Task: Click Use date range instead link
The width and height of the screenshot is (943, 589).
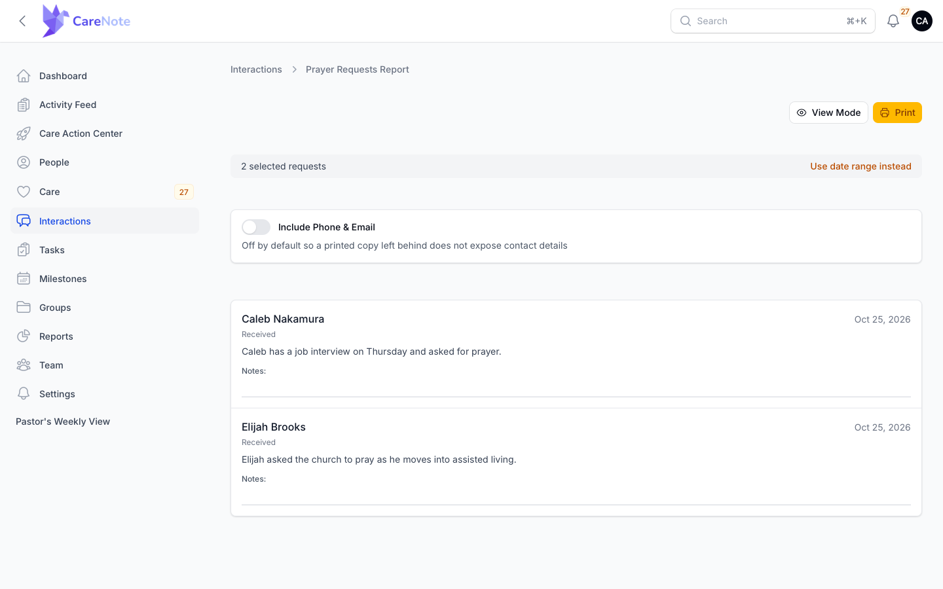Action: (x=860, y=166)
